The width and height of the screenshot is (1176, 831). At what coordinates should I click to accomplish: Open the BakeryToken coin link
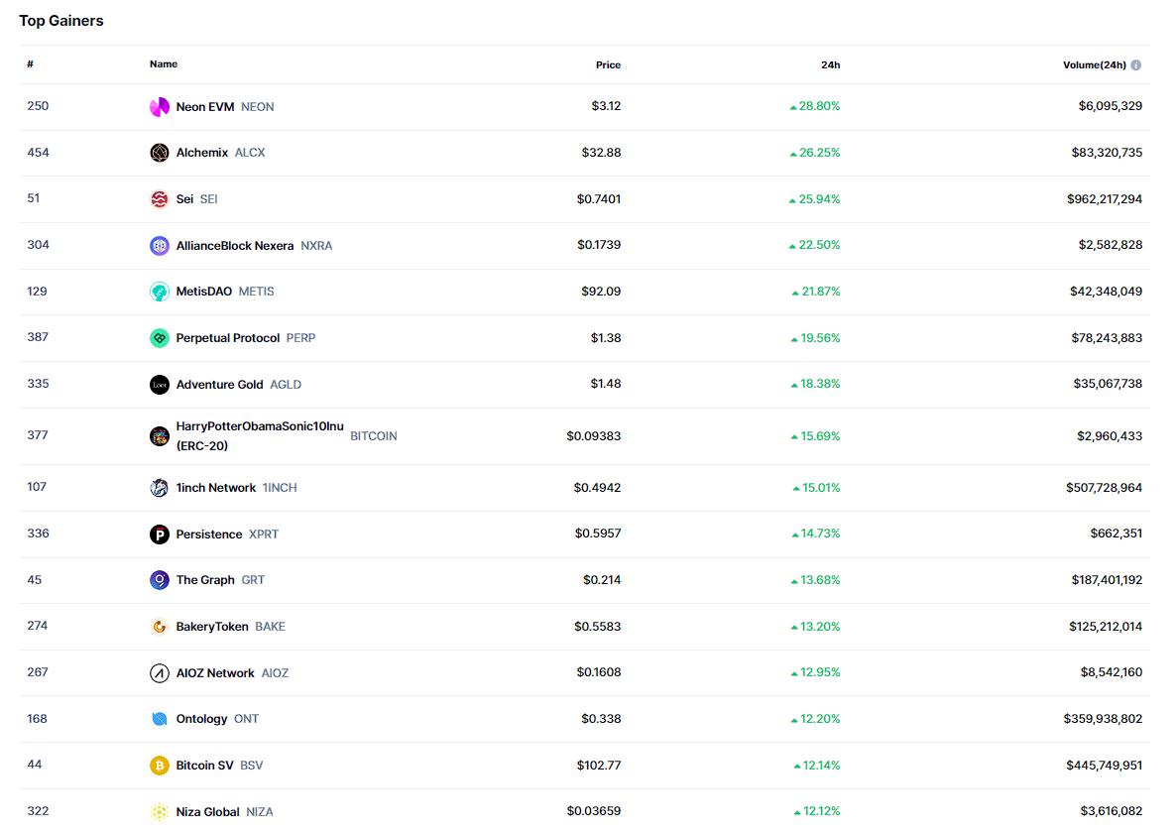(x=212, y=627)
